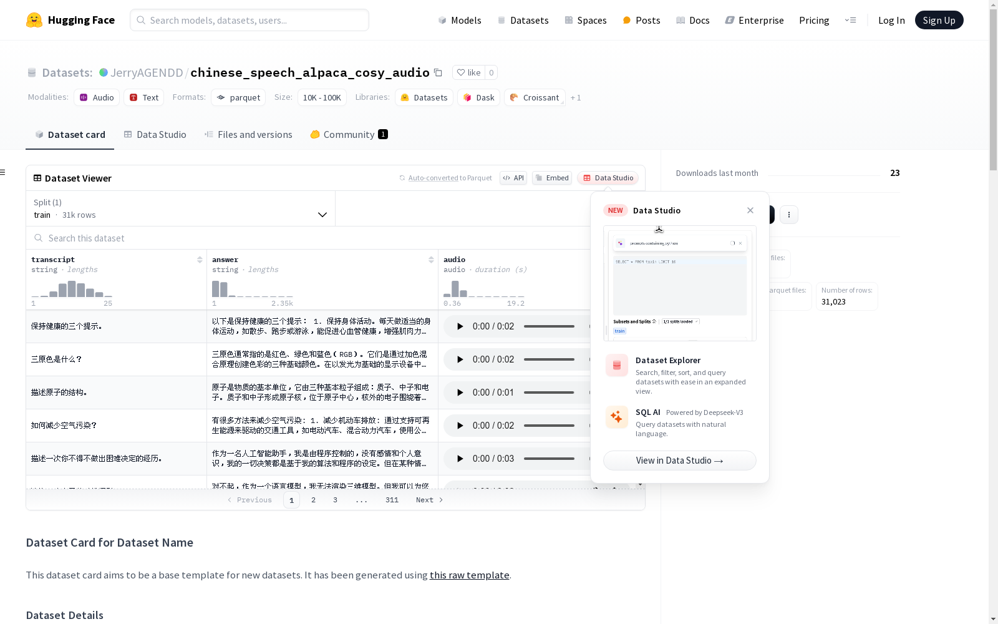
Task: Play audio for the 描述原子的结构 row
Action: pyautogui.click(x=460, y=392)
